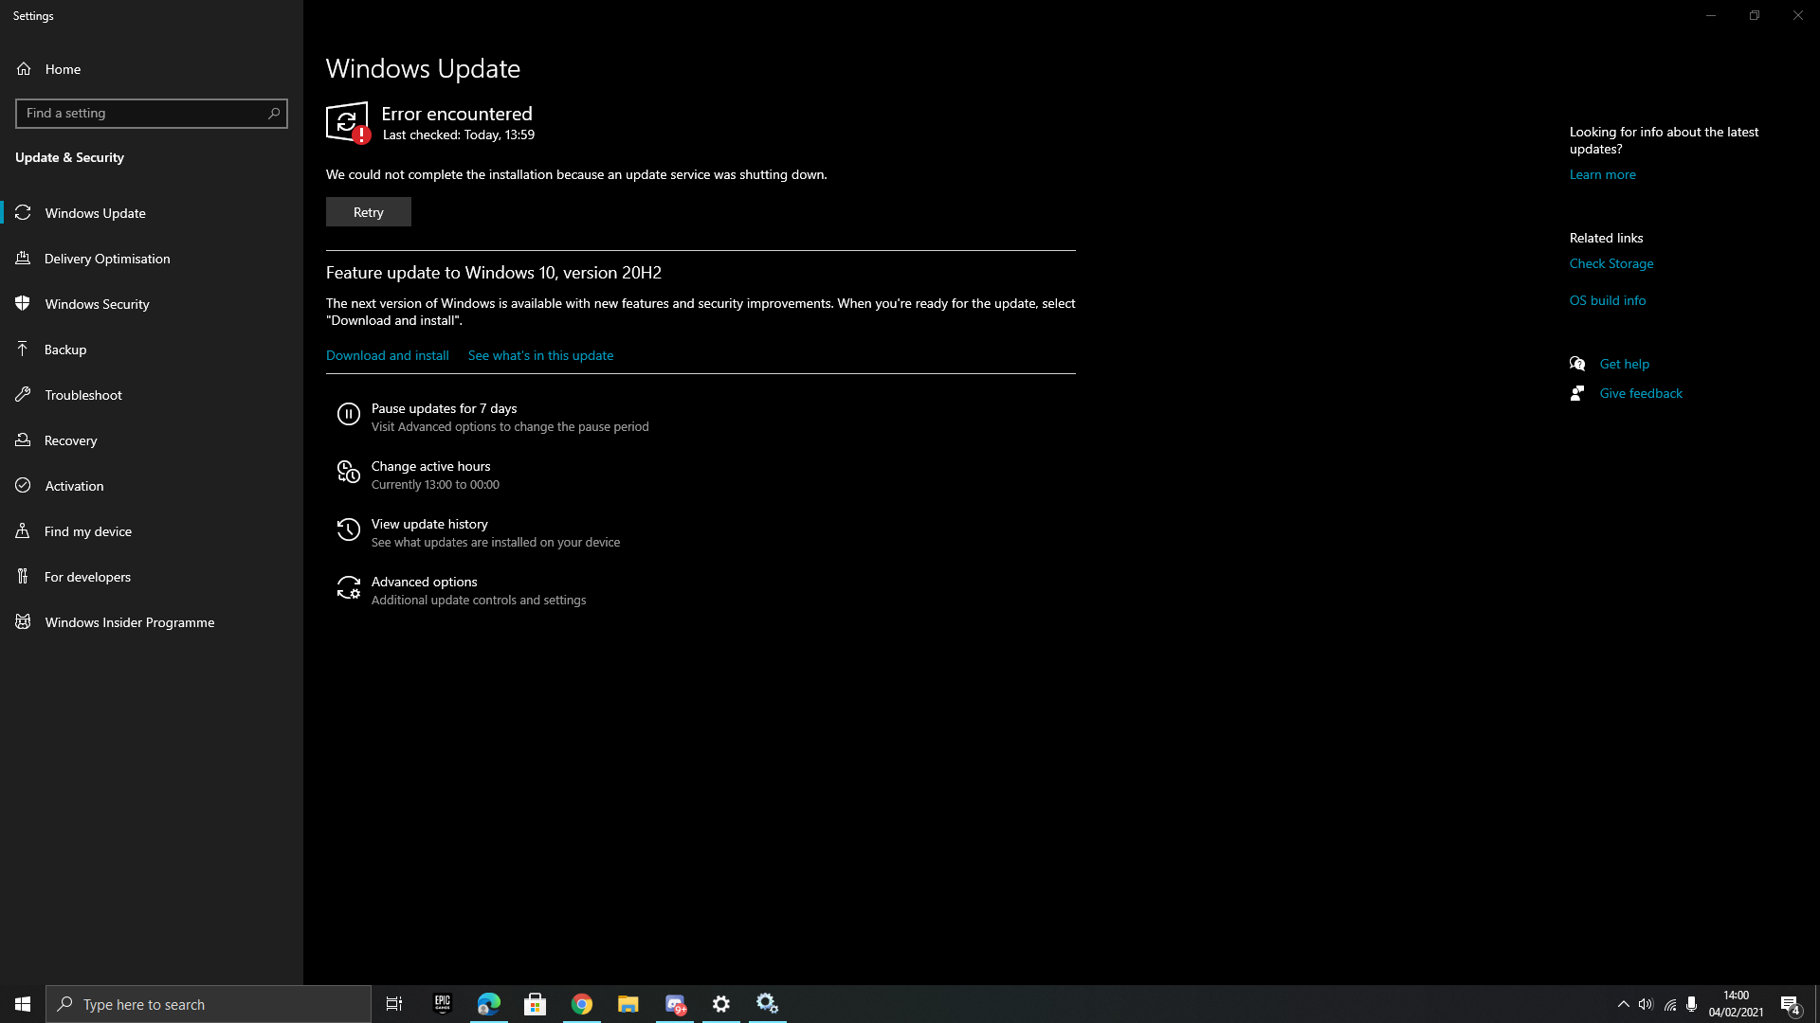This screenshot has width=1820, height=1023.
Task: Click the Give feedback person icon
Action: pyautogui.click(x=1577, y=393)
